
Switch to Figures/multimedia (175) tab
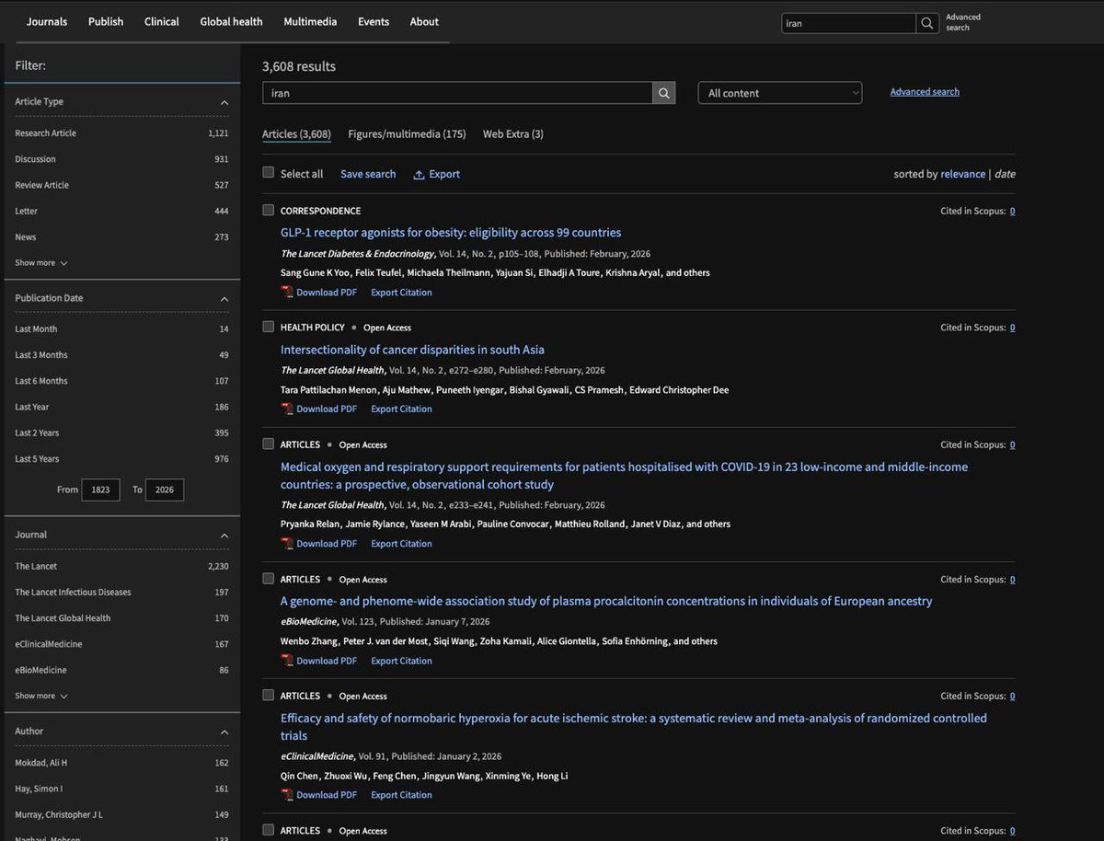point(407,134)
